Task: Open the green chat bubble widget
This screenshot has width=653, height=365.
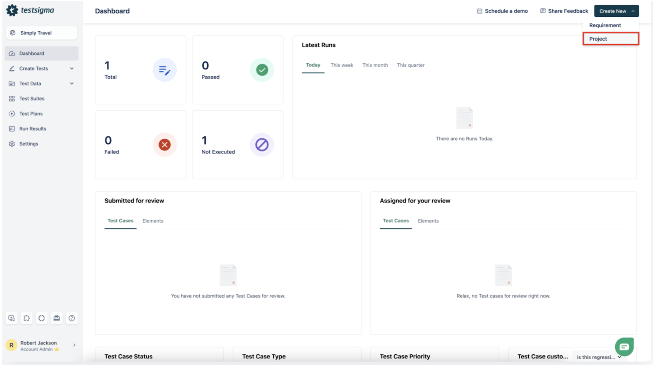Action: pyautogui.click(x=624, y=347)
